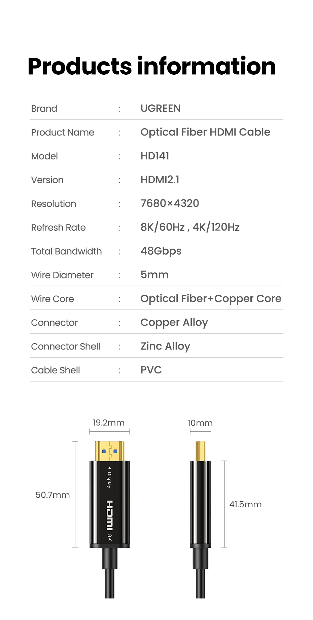Screen dimensions: 313x620
Task: Click the Display arrow label on the connector
Action: [x=109, y=477]
